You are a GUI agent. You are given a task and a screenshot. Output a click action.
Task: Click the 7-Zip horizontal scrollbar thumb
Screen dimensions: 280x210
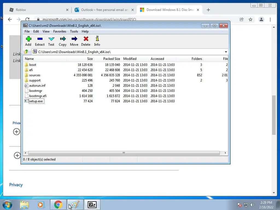coord(124,153)
